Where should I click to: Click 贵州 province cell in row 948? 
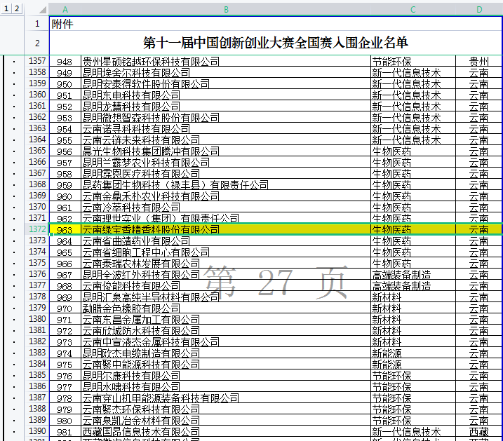click(479, 61)
